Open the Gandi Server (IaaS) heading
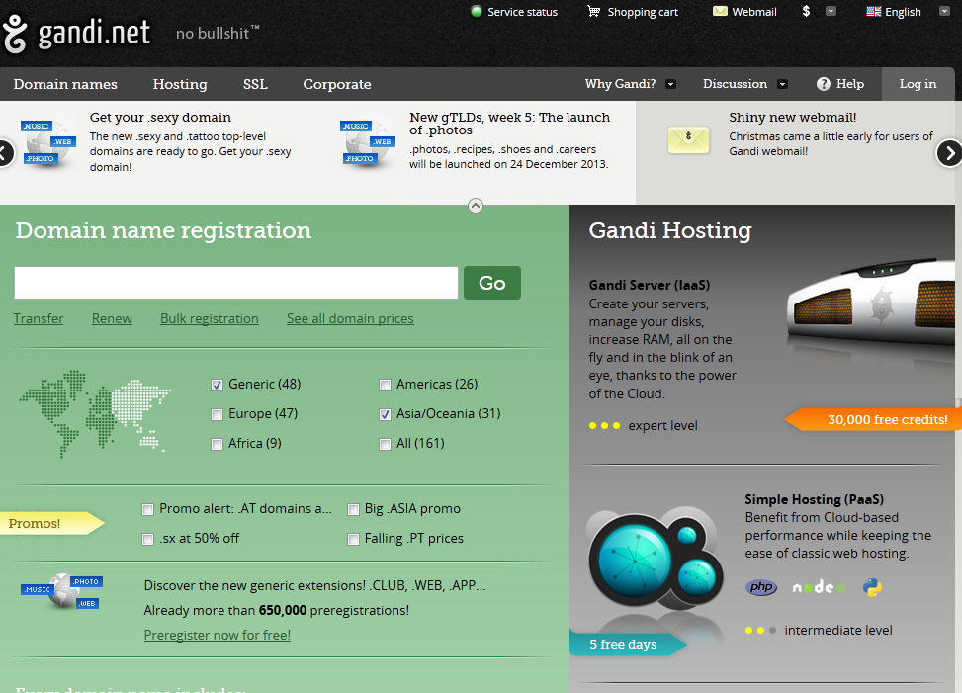 click(650, 285)
